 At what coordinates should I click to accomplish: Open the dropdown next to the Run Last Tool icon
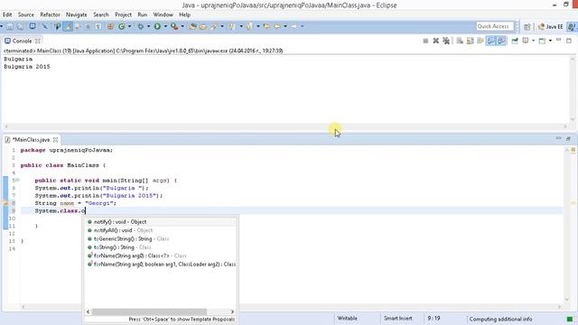point(182,26)
